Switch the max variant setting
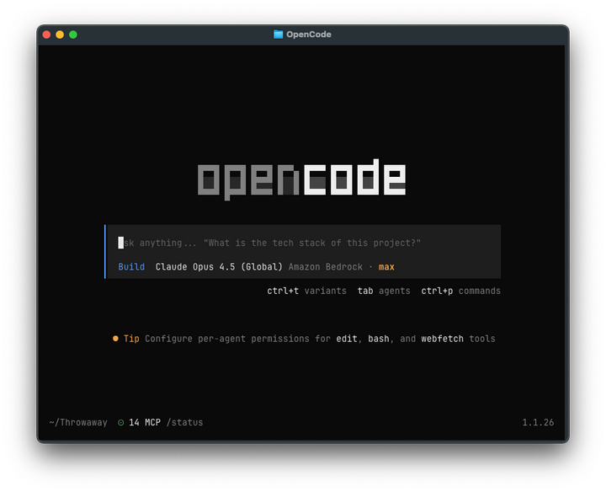The height and width of the screenshot is (492, 606). 386,267
